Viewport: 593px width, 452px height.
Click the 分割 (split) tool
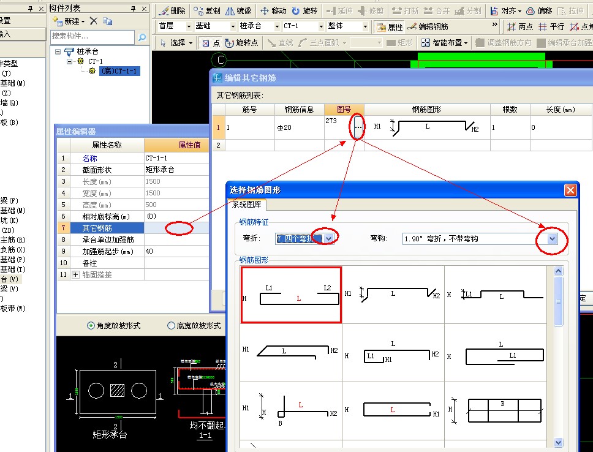tap(468, 10)
